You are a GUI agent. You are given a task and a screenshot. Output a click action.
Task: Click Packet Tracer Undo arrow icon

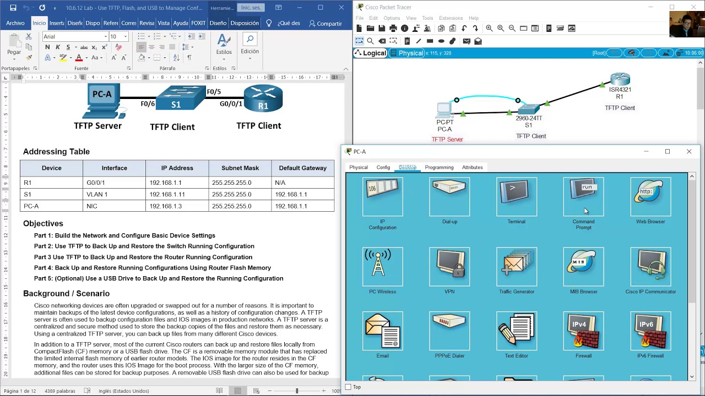tap(464, 29)
